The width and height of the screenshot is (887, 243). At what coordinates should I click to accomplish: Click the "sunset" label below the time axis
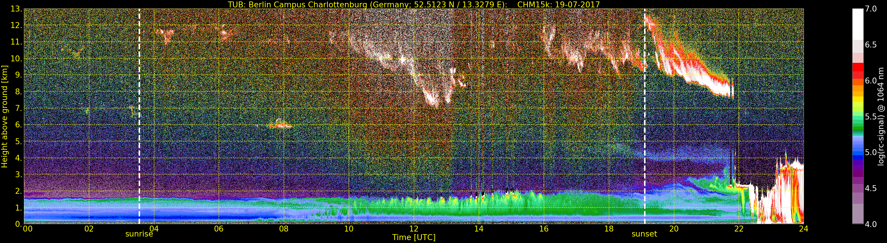tap(644, 234)
